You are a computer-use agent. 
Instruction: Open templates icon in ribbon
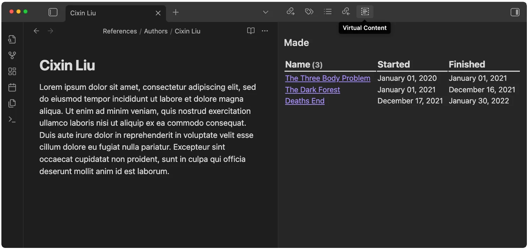pos(12,103)
